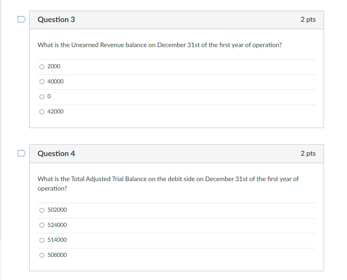
Task: Select answer 42000 for Question 3
Action: click(42, 112)
